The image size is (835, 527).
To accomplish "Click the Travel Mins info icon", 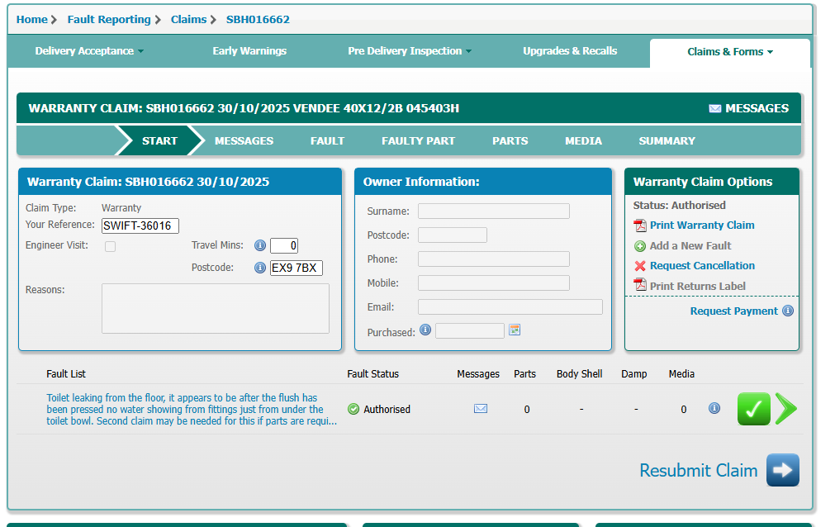I will pos(259,245).
